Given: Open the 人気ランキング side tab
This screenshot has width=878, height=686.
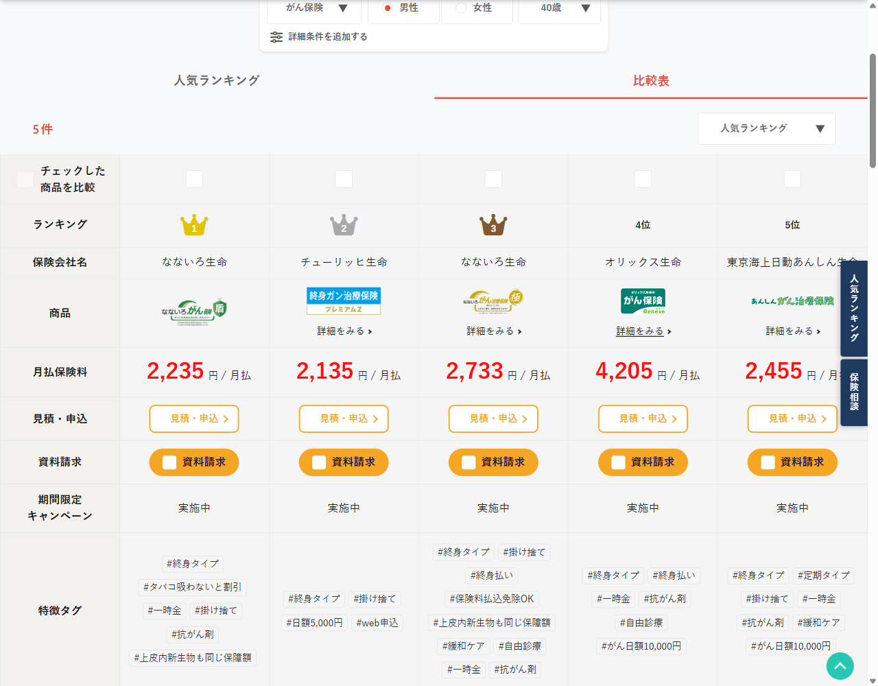Looking at the screenshot, I should [854, 308].
